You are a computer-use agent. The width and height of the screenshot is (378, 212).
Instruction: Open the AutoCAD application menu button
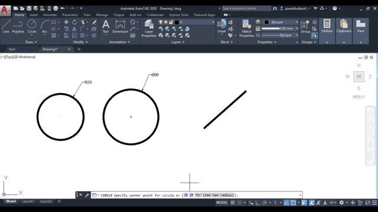click(x=5, y=10)
